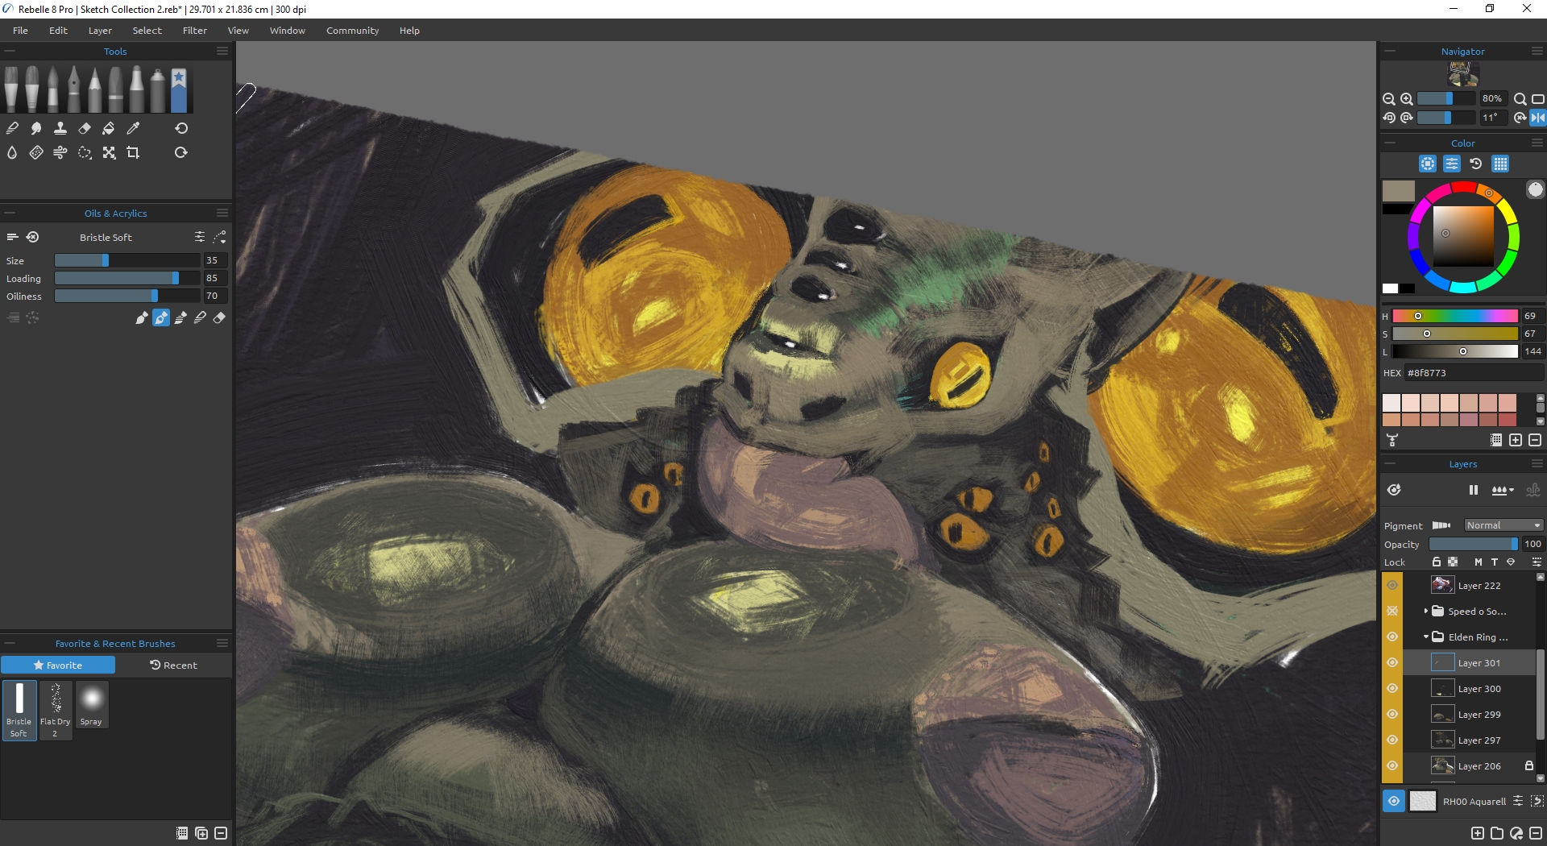This screenshot has width=1547, height=846.
Task: Toggle visibility of Layer 299
Action: click(x=1392, y=715)
